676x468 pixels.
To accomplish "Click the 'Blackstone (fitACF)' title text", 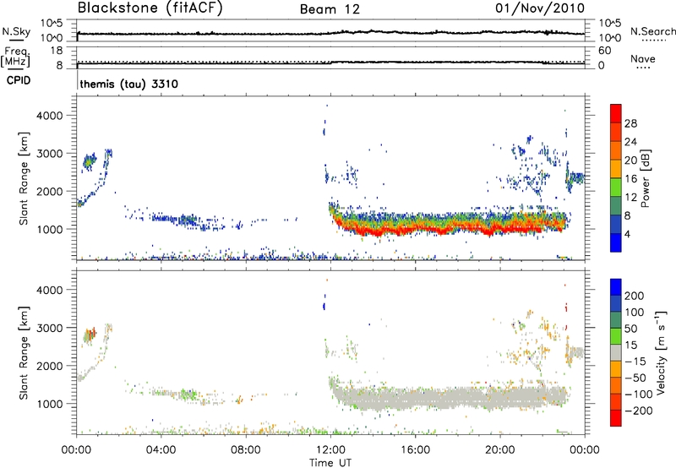I will (x=150, y=8).
